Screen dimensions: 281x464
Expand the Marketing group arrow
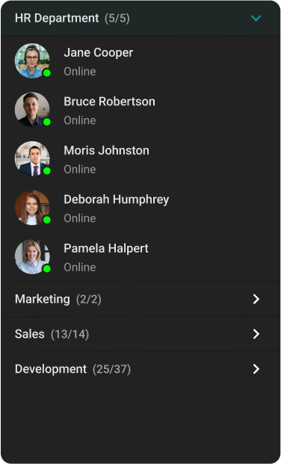tap(256, 299)
